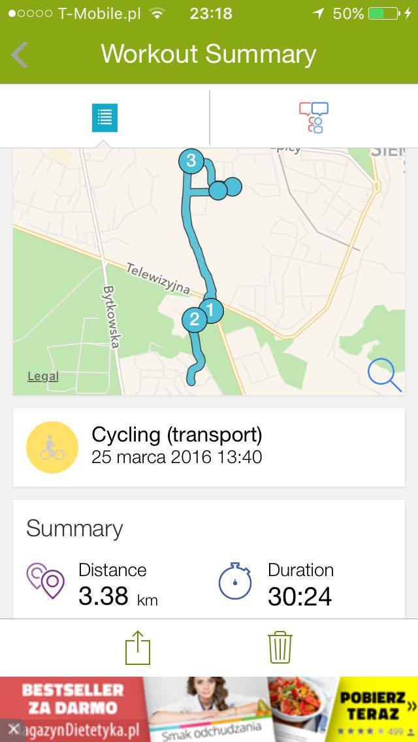
Task: Tap the Cycling (transport) workout title
Action: (176, 434)
